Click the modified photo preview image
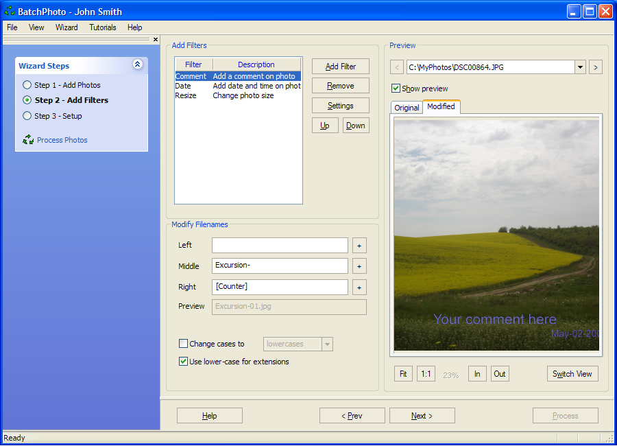This screenshot has height=446, width=617. (x=496, y=235)
